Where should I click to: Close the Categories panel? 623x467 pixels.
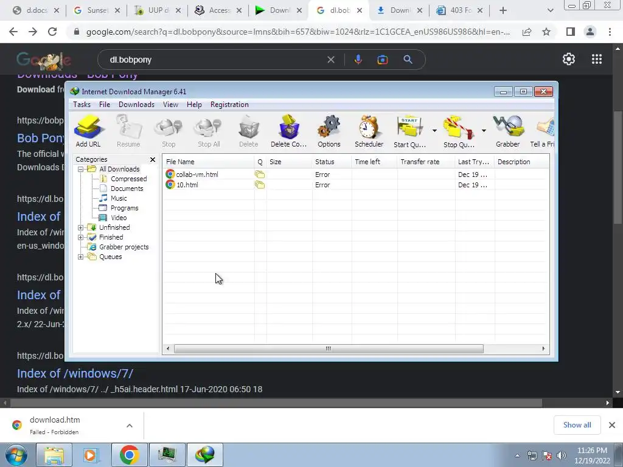coord(153,160)
